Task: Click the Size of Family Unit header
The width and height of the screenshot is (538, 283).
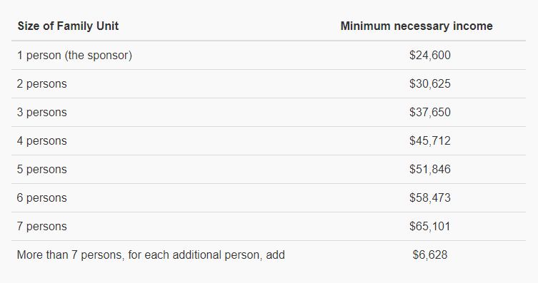Action: point(68,26)
